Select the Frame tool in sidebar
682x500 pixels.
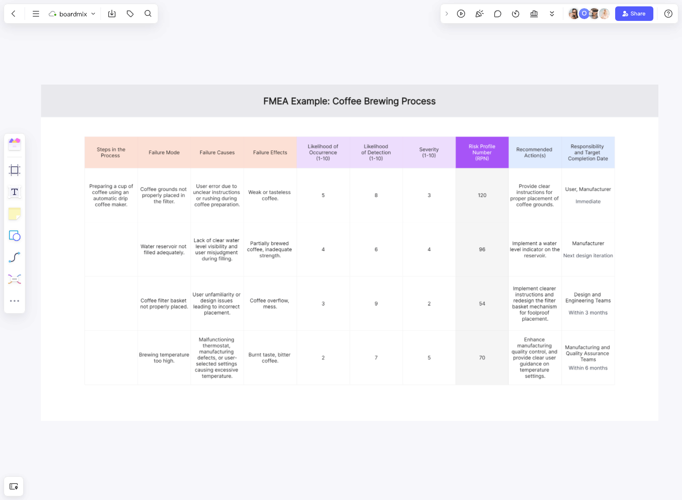point(15,170)
